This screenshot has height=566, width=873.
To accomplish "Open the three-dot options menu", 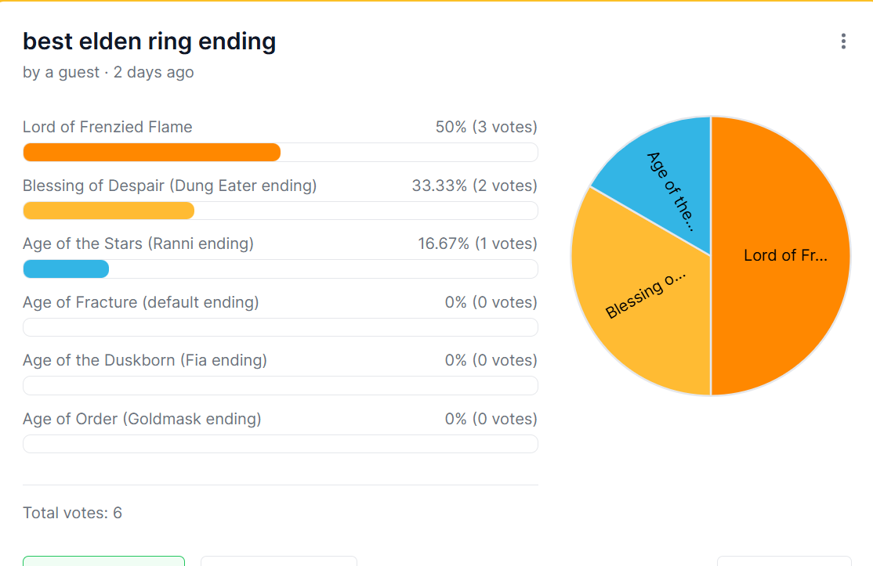I will point(843,41).
